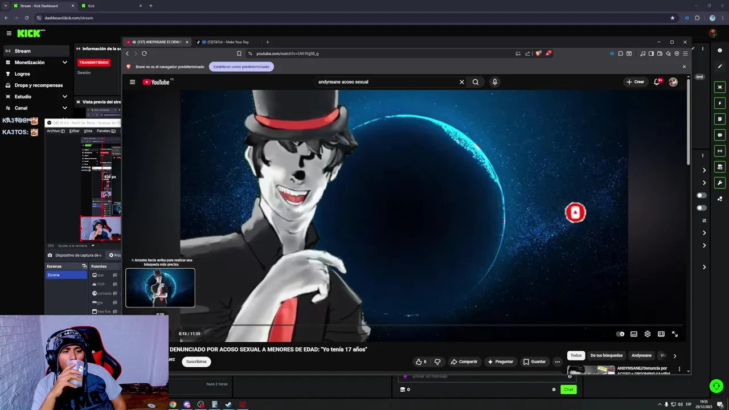The image size is (729, 410).
Task: Toggle visibility of OBS source 'free fire'
Action: [x=114, y=311]
